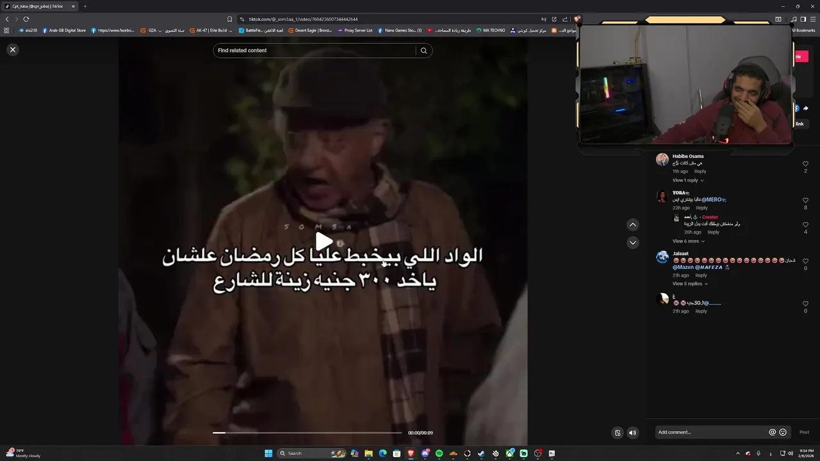Like Habiba Osama's comment
Image resolution: width=820 pixels, height=461 pixels.
(805, 164)
